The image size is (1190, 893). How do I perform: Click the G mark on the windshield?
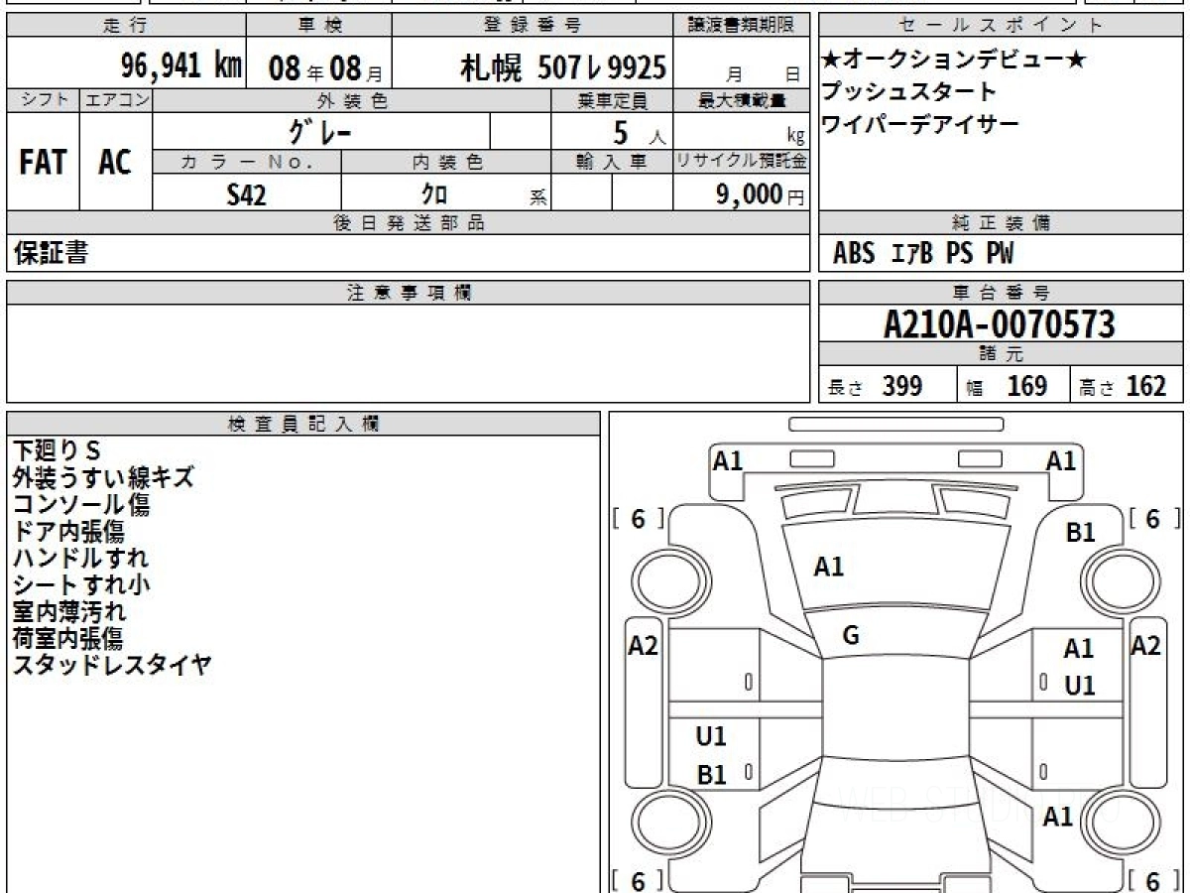(x=850, y=636)
